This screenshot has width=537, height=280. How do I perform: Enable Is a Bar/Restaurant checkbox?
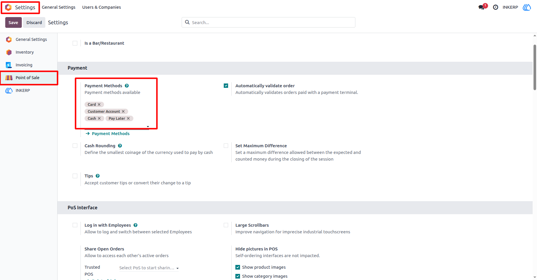tap(75, 43)
